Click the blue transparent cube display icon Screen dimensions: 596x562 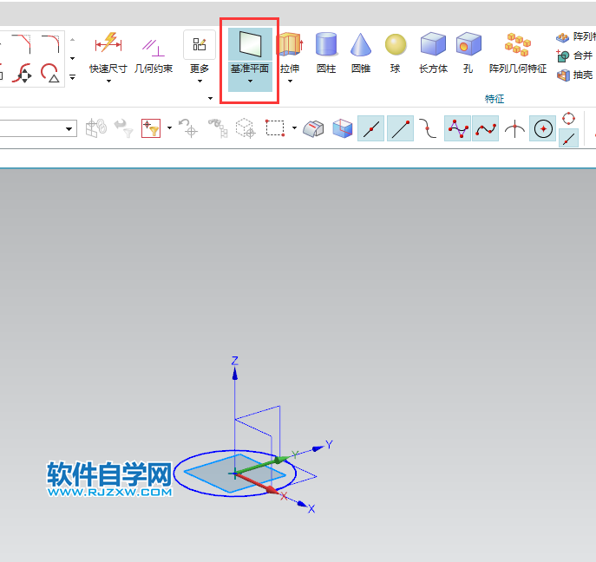tap(343, 128)
